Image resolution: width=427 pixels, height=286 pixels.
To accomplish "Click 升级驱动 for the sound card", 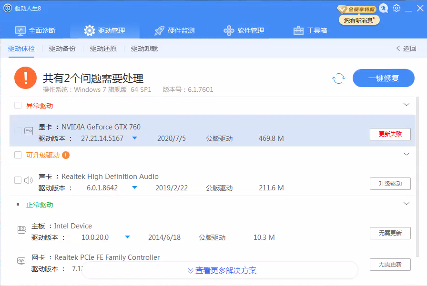I will point(390,184).
